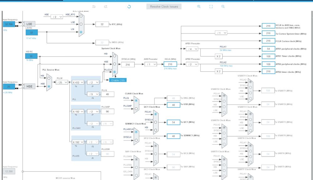Click the To I2C1 (MHz) 54 box

coord(173,122)
